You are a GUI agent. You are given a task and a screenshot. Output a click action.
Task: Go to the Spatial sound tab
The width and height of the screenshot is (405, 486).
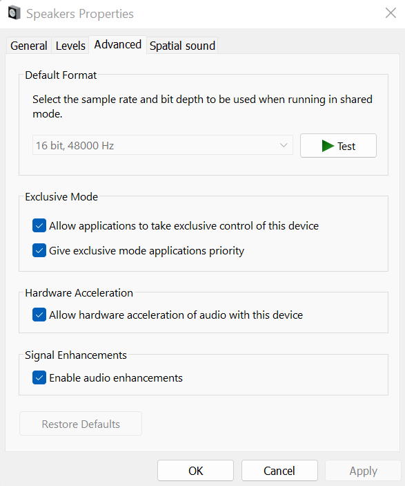[x=182, y=46]
